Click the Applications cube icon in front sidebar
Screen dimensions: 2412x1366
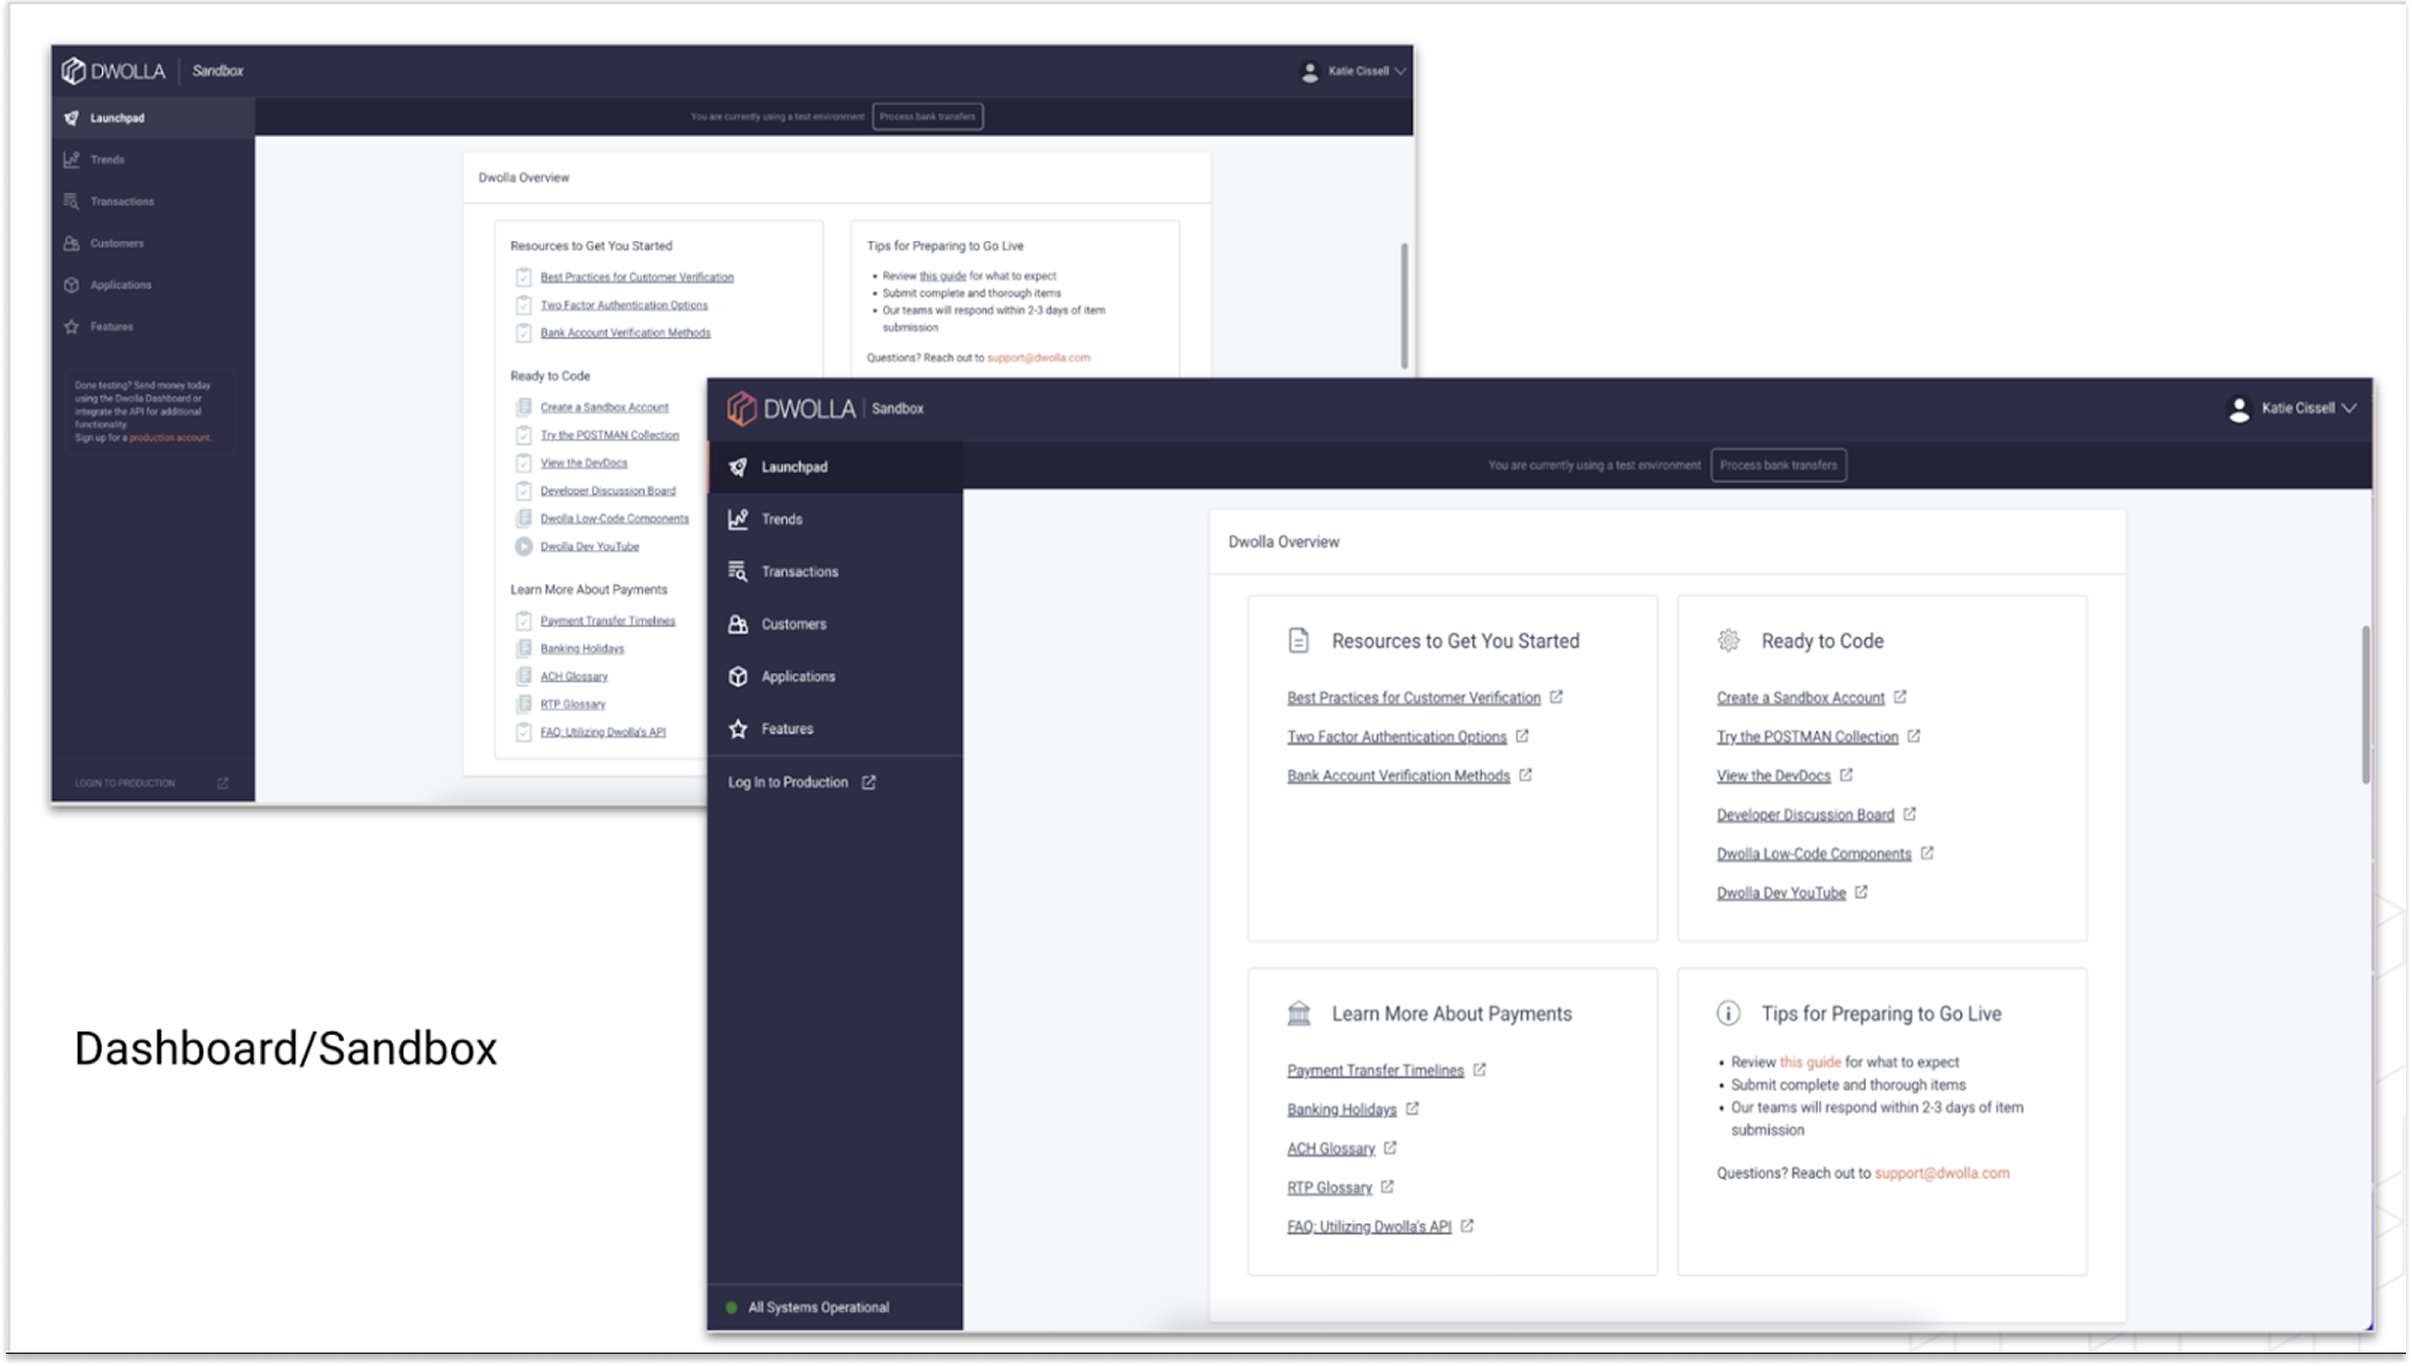pos(738,676)
